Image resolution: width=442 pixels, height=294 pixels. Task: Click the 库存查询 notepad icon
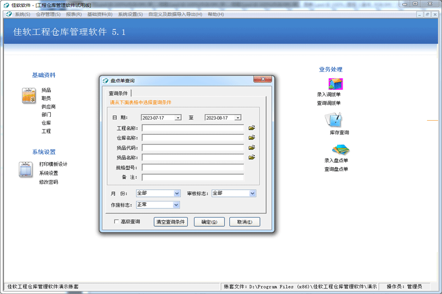[x=334, y=120]
